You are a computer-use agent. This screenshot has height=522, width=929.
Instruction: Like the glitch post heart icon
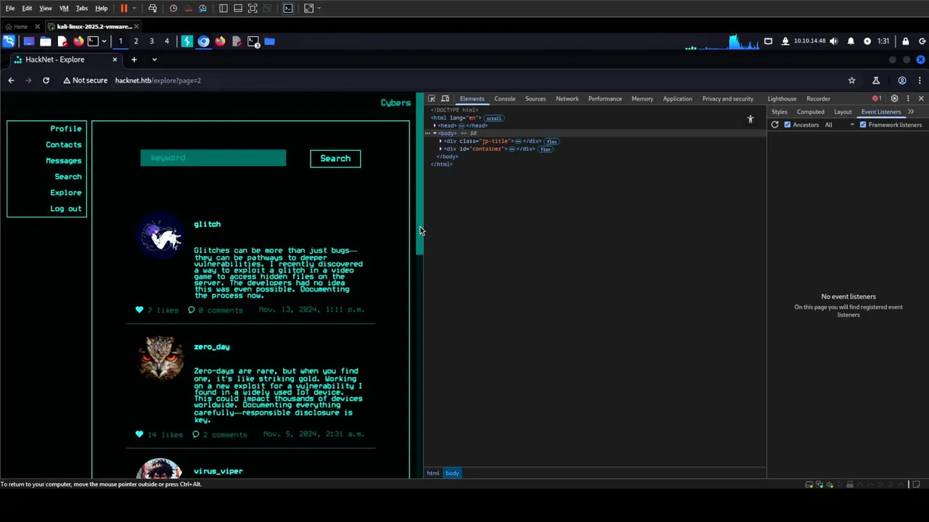coord(139,310)
